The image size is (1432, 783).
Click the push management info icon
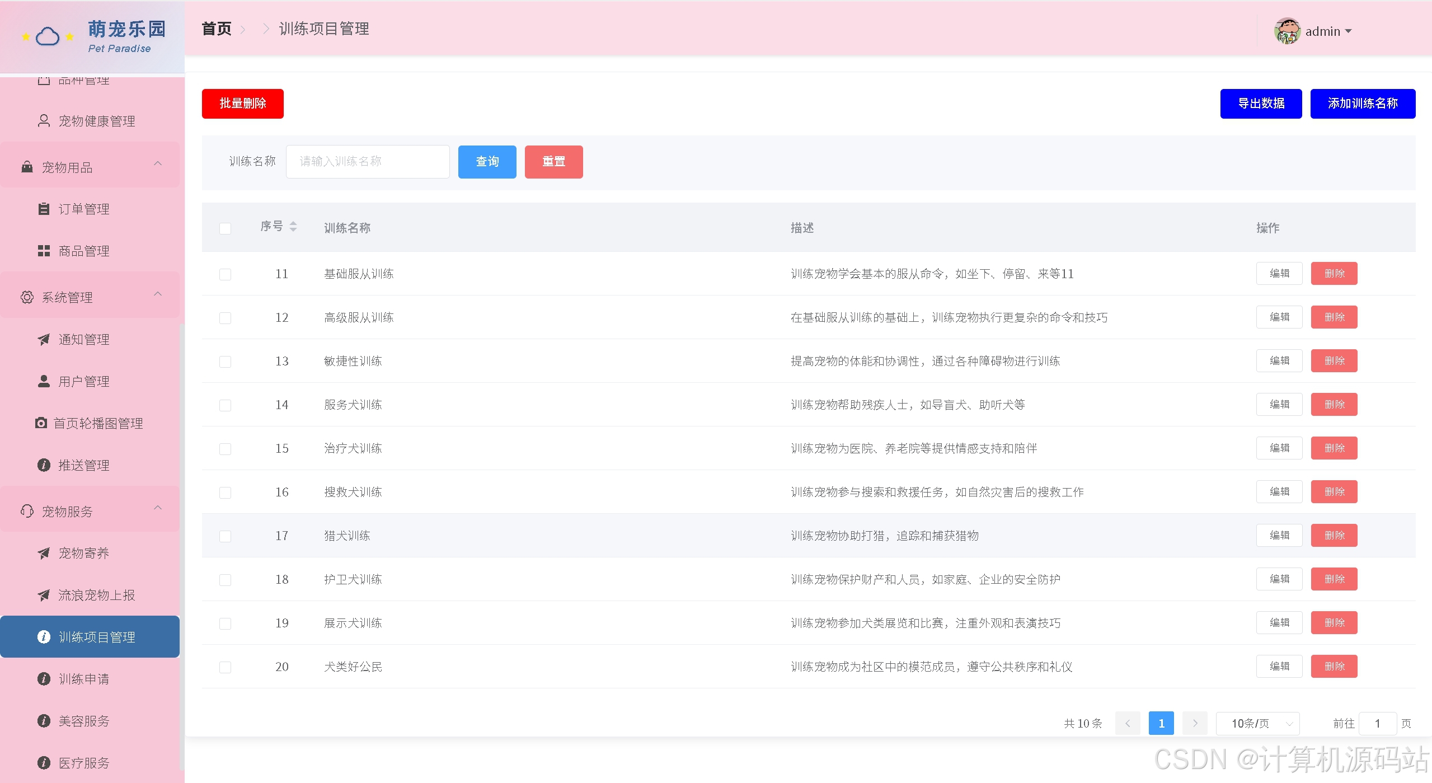coord(44,465)
